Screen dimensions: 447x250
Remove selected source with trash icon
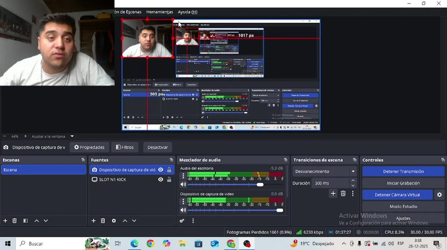pyautogui.click(x=103, y=221)
